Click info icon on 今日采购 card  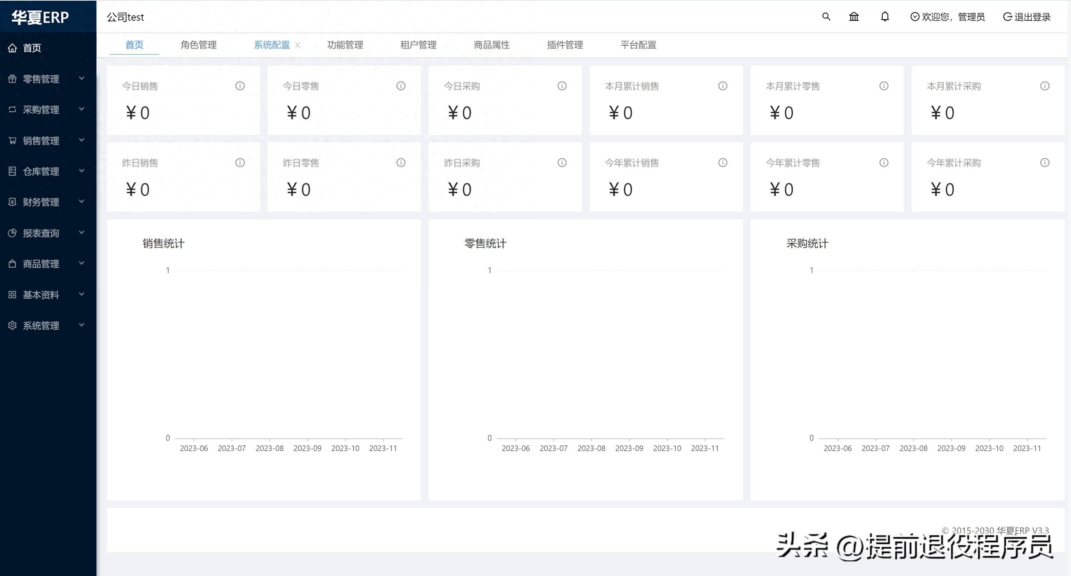[562, 86]
